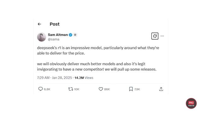View the 6.8K replies count
This screenshot has width=202, height=113.
(x=47, y=89)
